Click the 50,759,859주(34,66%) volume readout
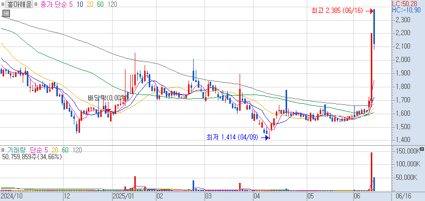This screenshot has width=425, height=201. coord(32,157)
